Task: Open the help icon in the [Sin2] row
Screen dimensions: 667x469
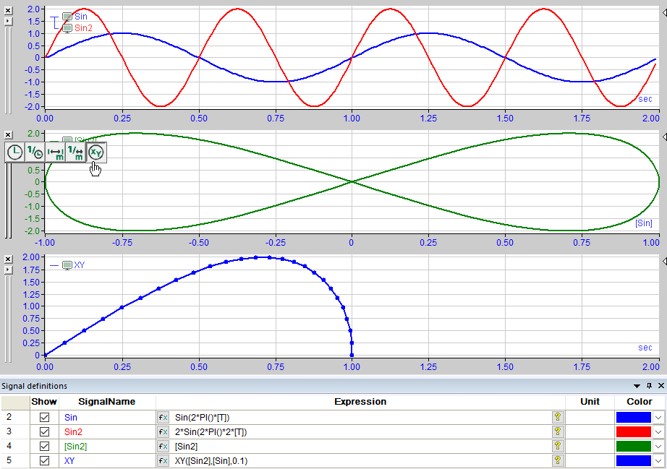Action: click(558, 446)
